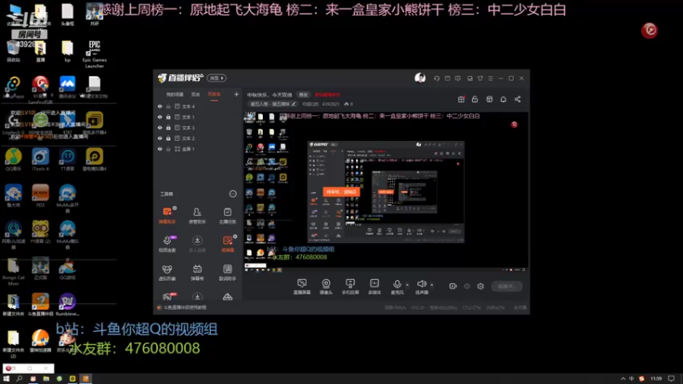The height and width of the screenshot is (384, 683).
Task: Toggle the lock on layer 文本 4
Action: point(168,106)
